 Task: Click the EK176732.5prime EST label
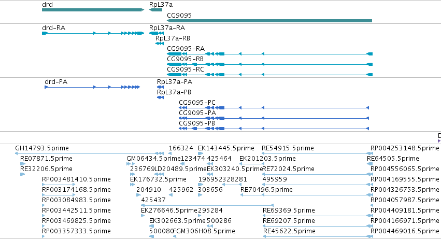tap(158, 179)
